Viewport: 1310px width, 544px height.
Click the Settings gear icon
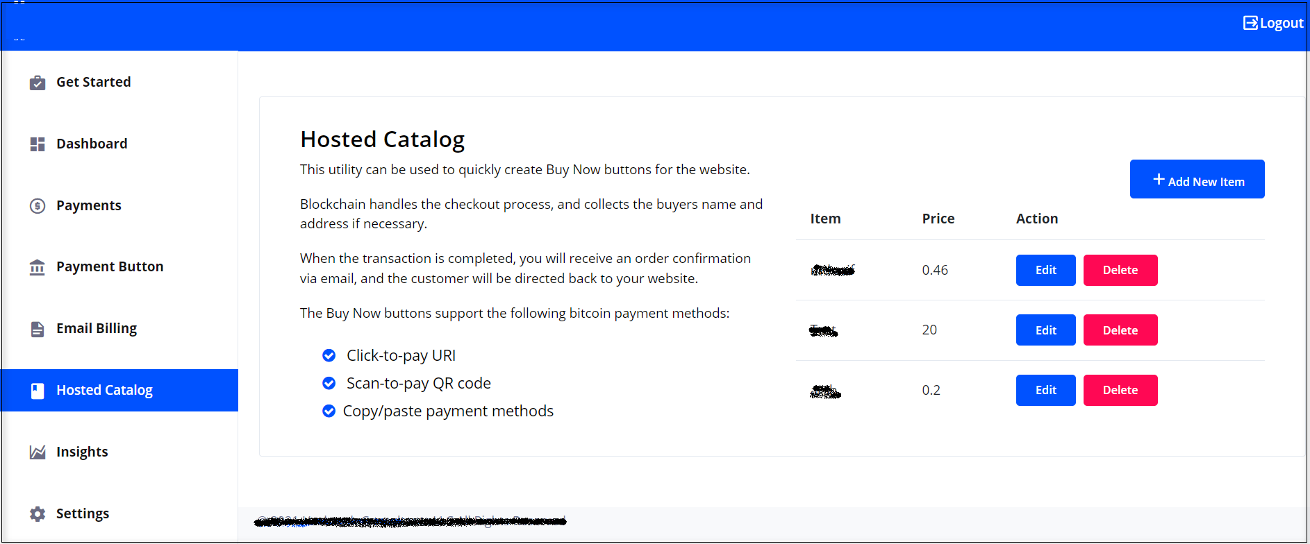pos(38,514)
